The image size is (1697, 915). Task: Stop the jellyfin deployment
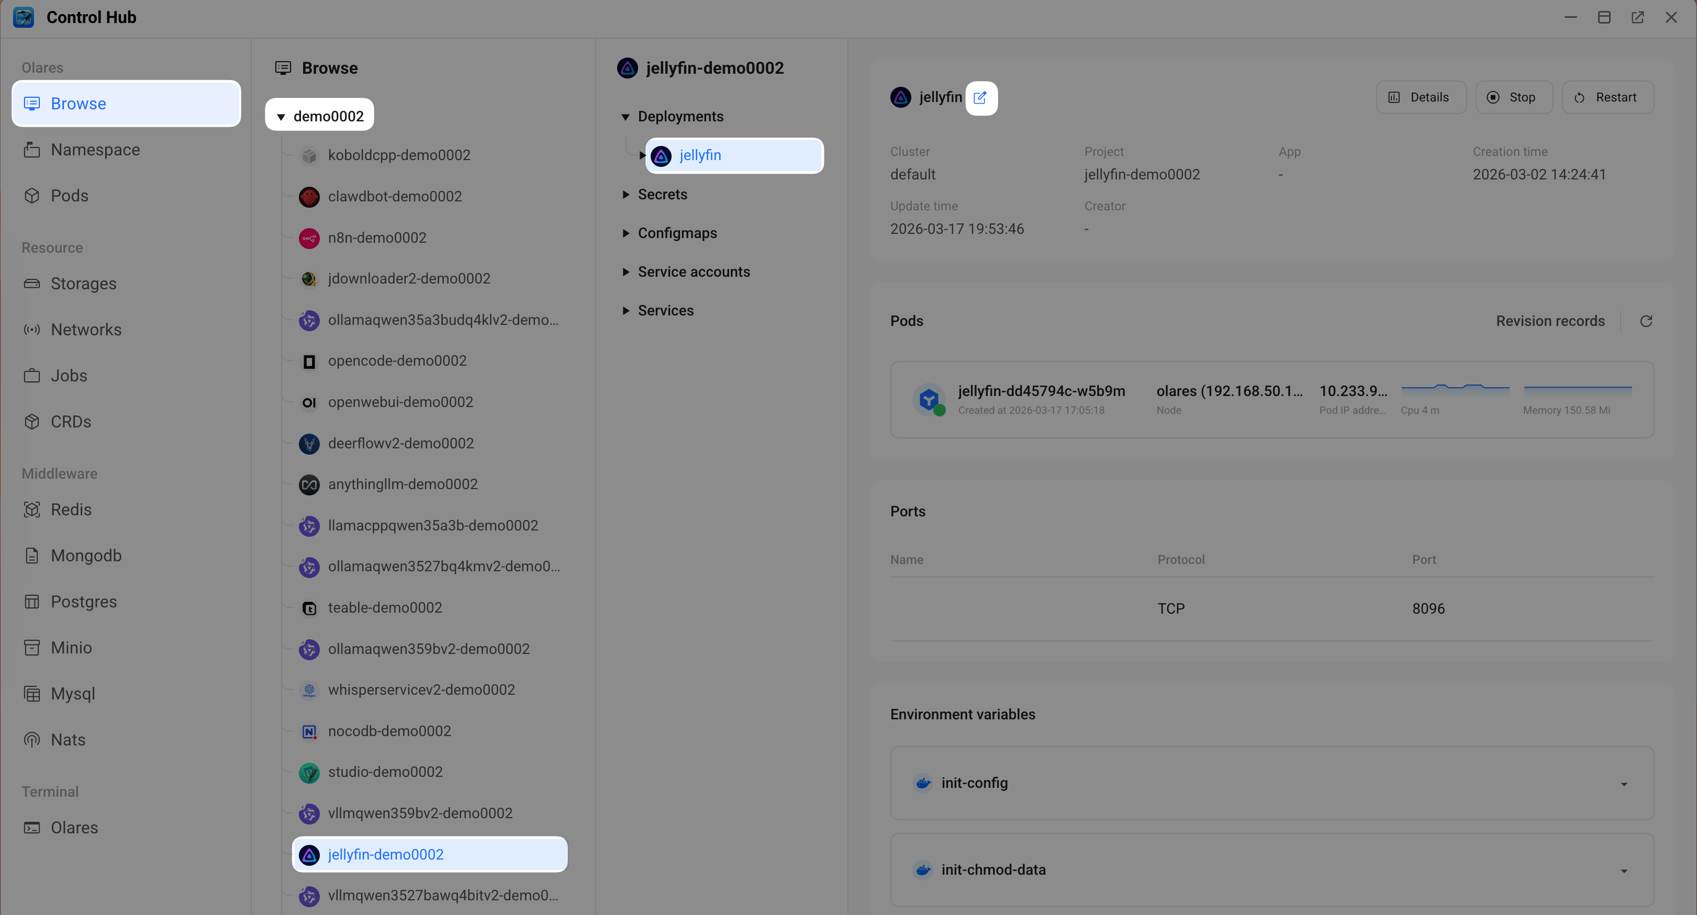[1514, 97]
